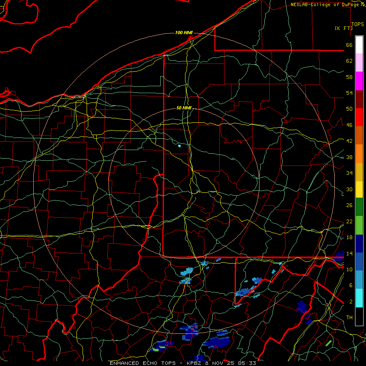
Task: Click the TH legend label
Action: 349,318
